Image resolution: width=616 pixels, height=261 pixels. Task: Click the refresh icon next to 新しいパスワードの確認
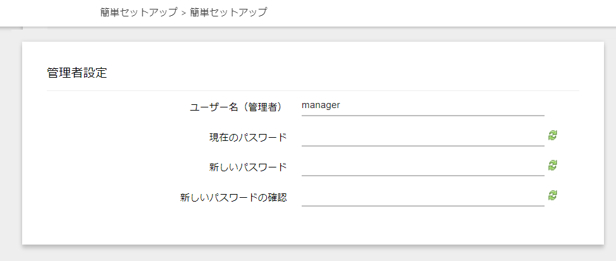tap(553, 195)
